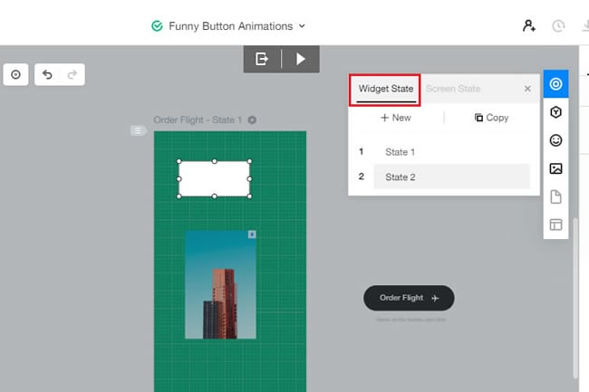Click the vertical scrollbar on the right

click(575, 298)
